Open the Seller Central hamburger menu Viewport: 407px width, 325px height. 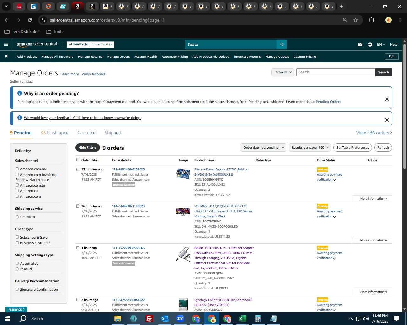[x=6, y=44]
